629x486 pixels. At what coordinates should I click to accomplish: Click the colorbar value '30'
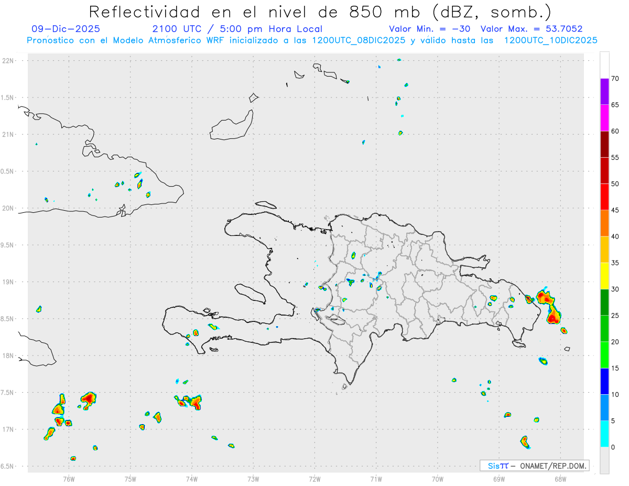615,289
